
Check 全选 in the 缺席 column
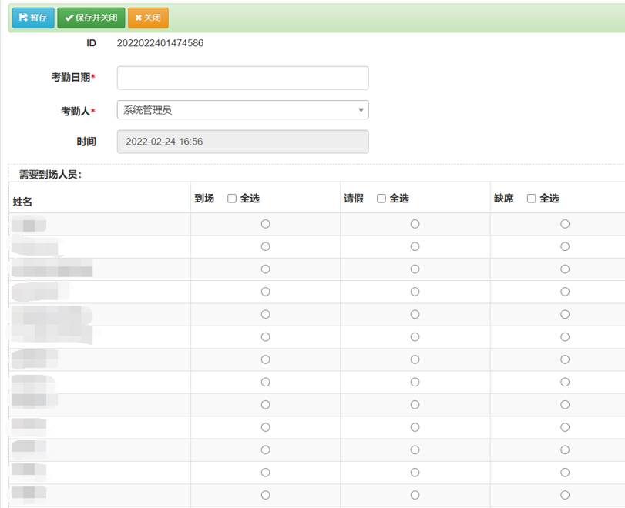(x=531, y=199)
